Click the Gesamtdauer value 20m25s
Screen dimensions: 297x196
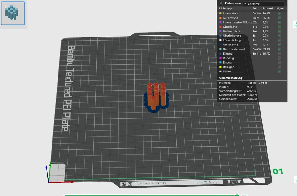pos(252,99)
